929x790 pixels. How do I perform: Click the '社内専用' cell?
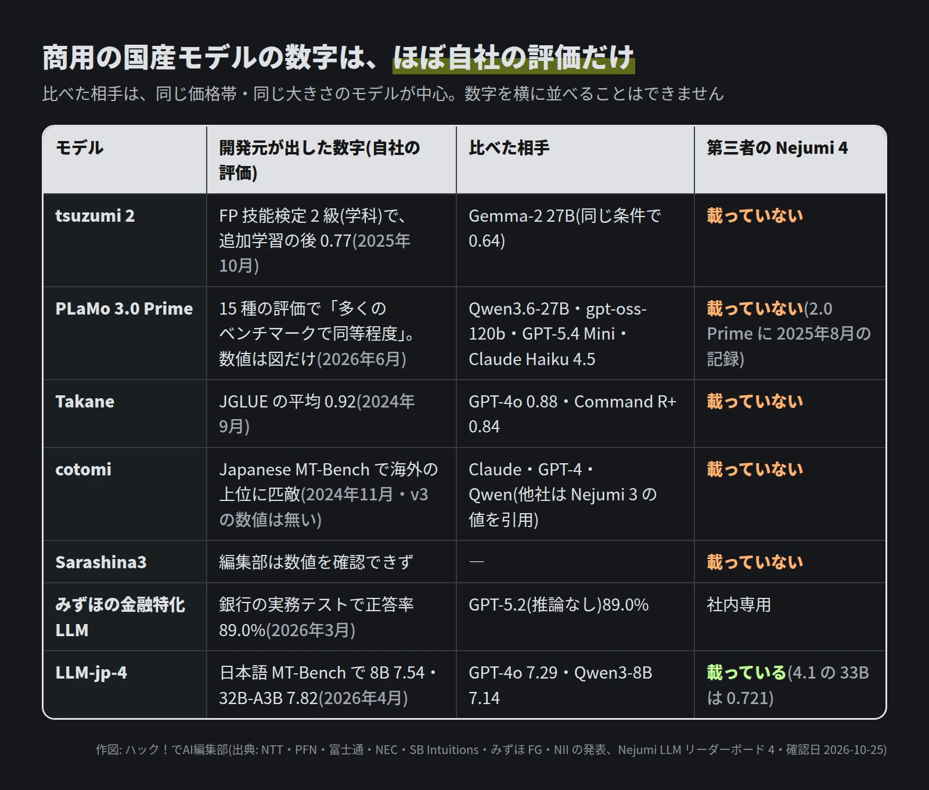pos(790,617)
